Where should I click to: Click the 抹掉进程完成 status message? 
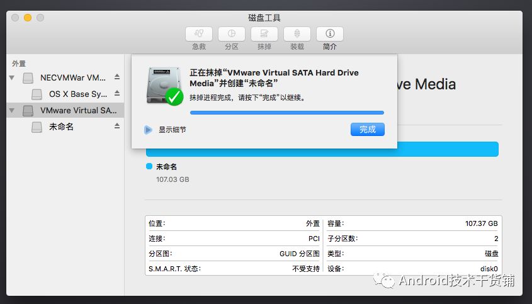click(x=248, y=98)
